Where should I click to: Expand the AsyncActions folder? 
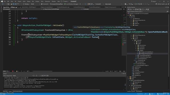(x=136, y=45)
